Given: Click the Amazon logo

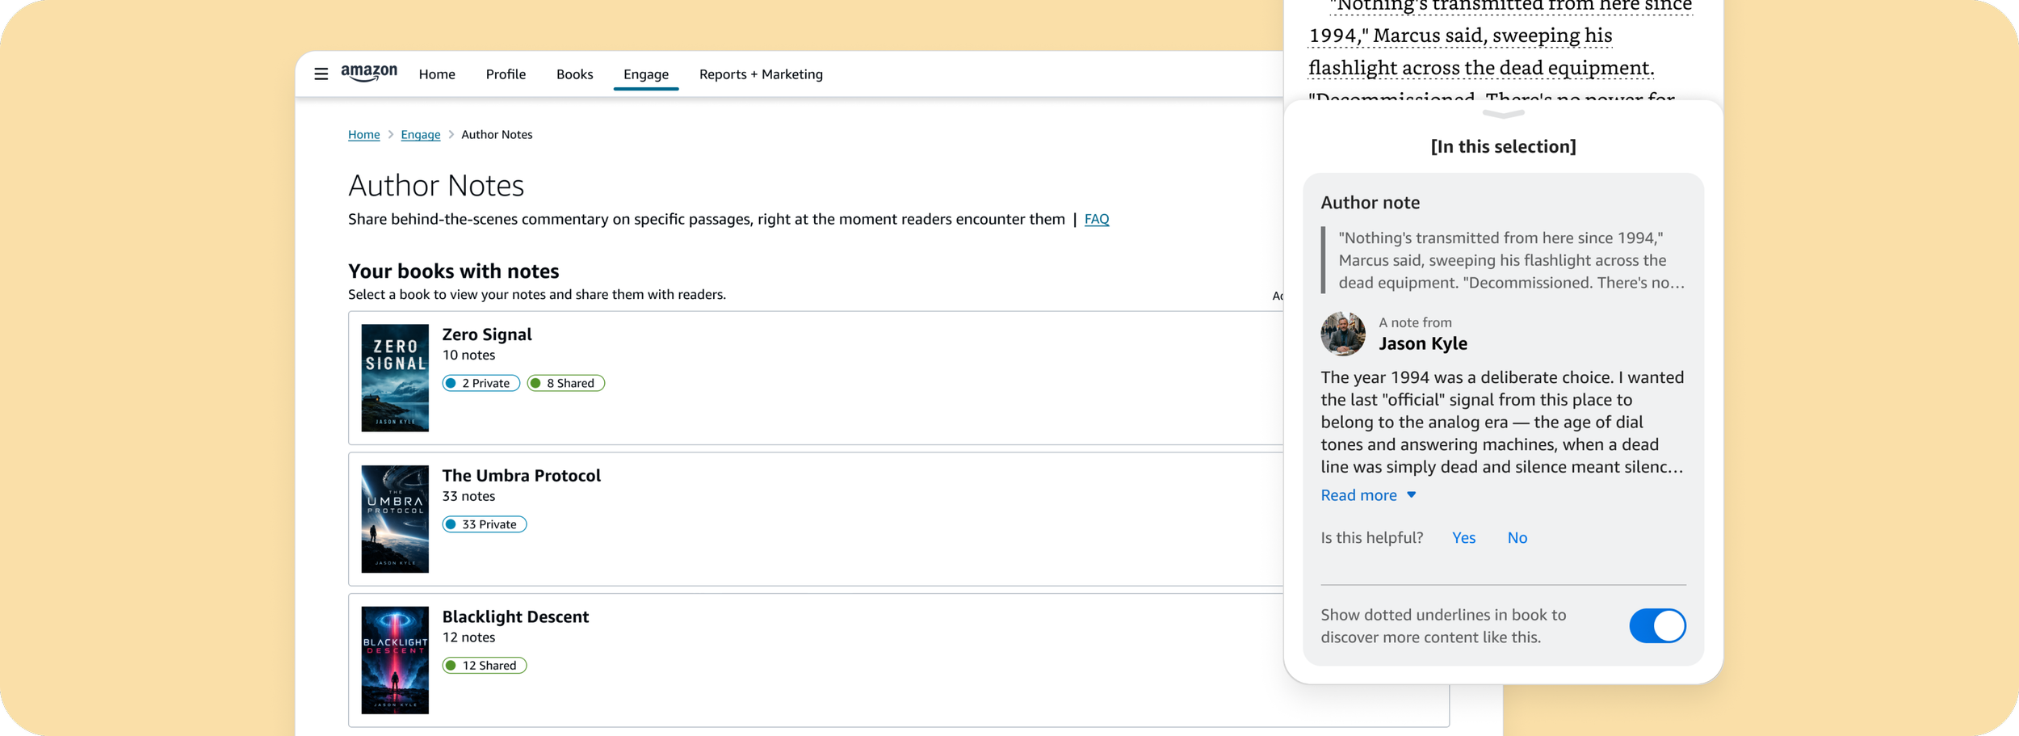Looking at the screenshot, I should [369, 74].
